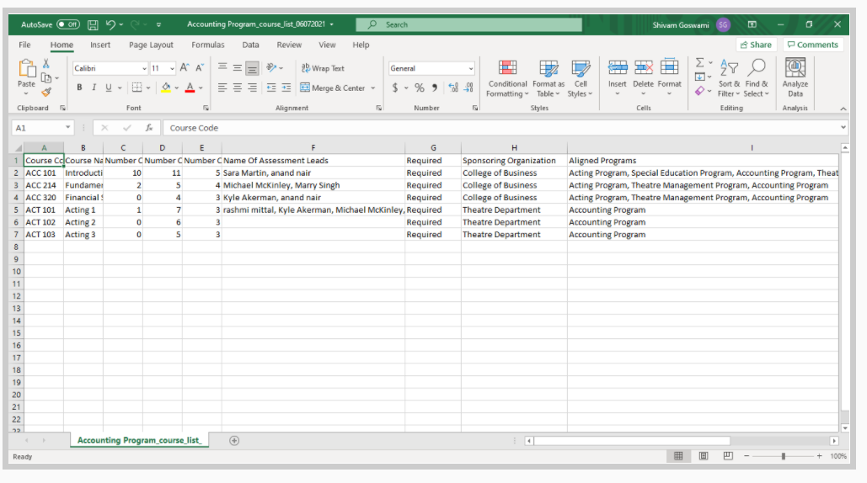The width and height of the screenshot is (867, 483).
Task: Switch to the Formulas tab
Action: tap(208, 45)
